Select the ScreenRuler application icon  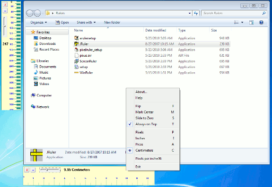click(76, 61)
